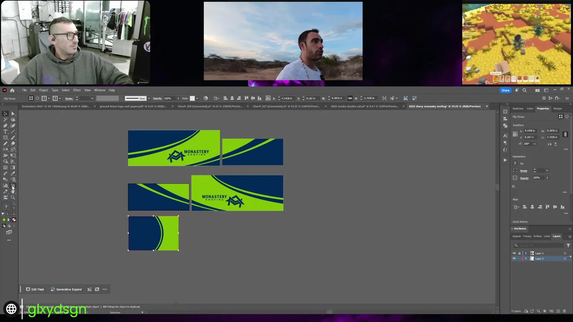This screenshot has height=322, width=573.
Task: Open brush definition Basic dropdown
Action: coord(149,98)
